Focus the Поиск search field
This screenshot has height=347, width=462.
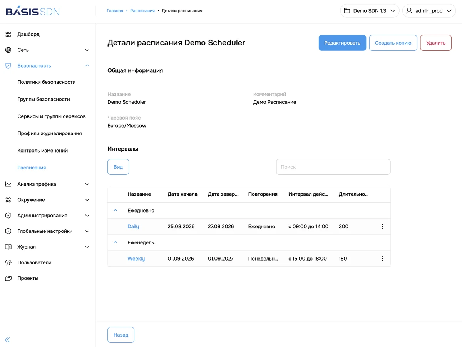click(x=333, y=167)
